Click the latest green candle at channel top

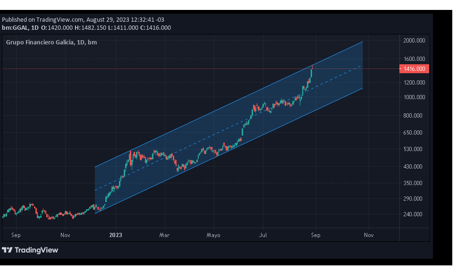(312, 74)
